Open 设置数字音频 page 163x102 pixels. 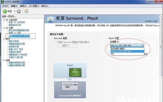[x=15, y=52]
